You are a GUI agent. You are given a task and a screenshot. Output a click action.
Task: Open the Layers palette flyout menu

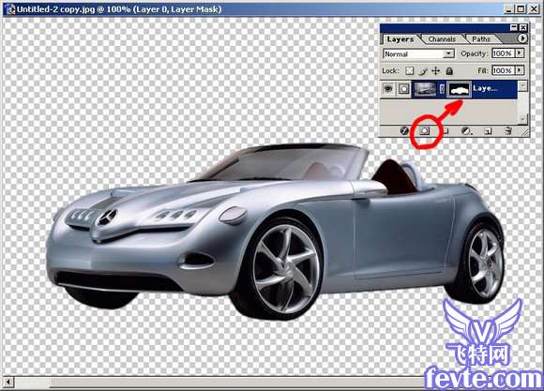[x=522, y=38]
